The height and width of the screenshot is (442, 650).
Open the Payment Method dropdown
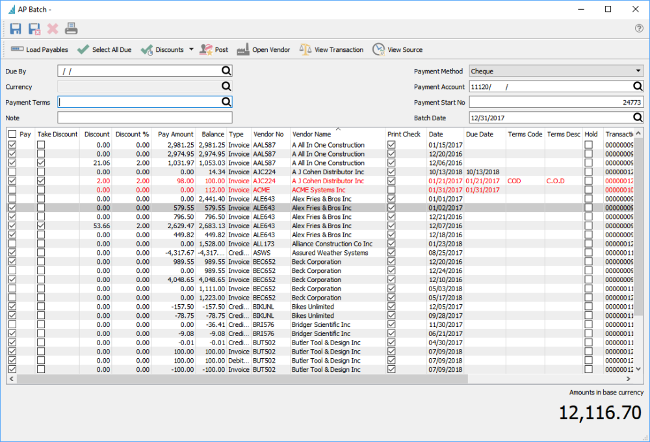click(555, 71)
